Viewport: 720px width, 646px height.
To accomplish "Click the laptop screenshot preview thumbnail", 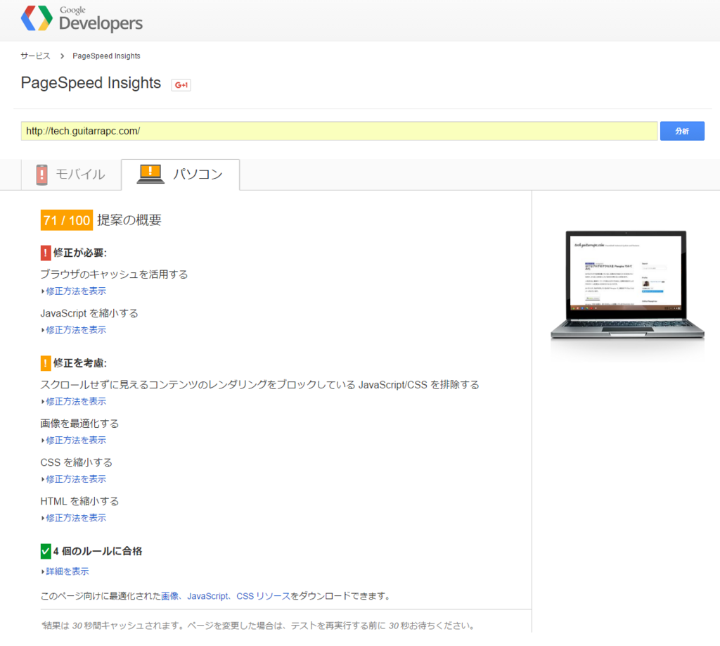I will [x=627, y=285].
